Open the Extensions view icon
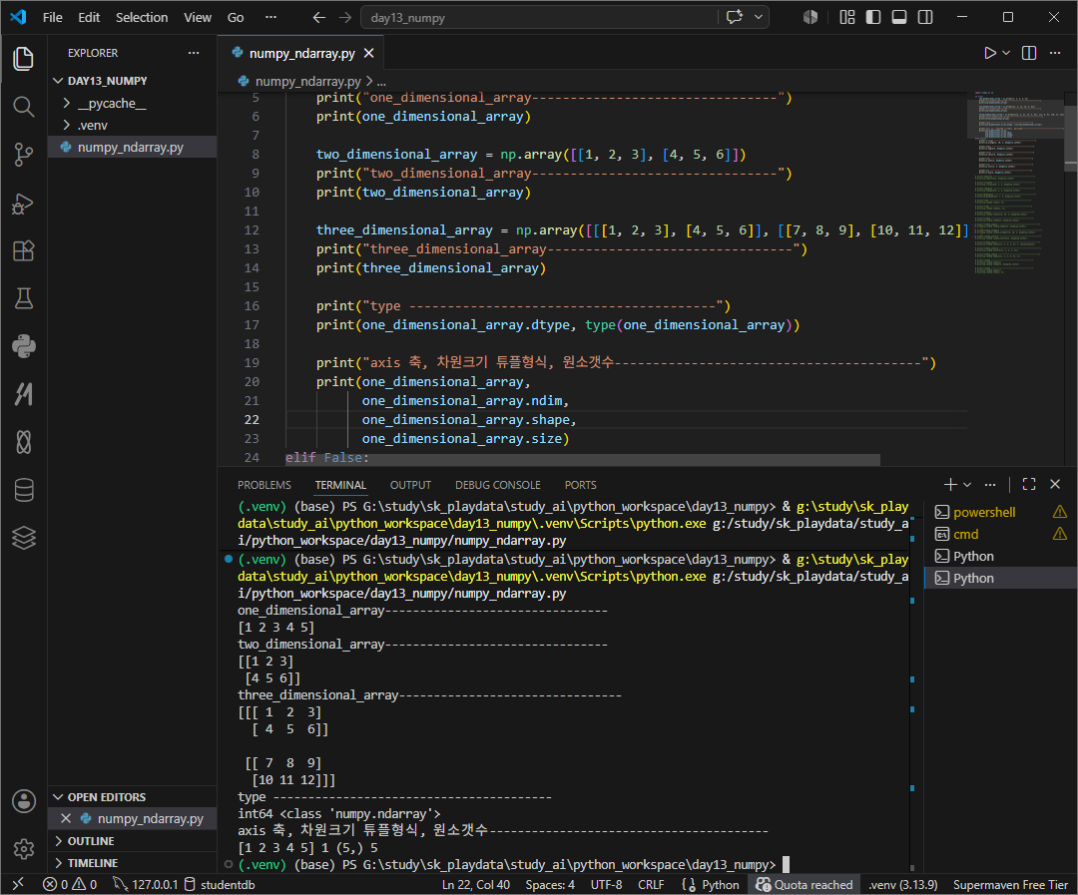This screenshot has width=1078, height=895. pos(23,250)
